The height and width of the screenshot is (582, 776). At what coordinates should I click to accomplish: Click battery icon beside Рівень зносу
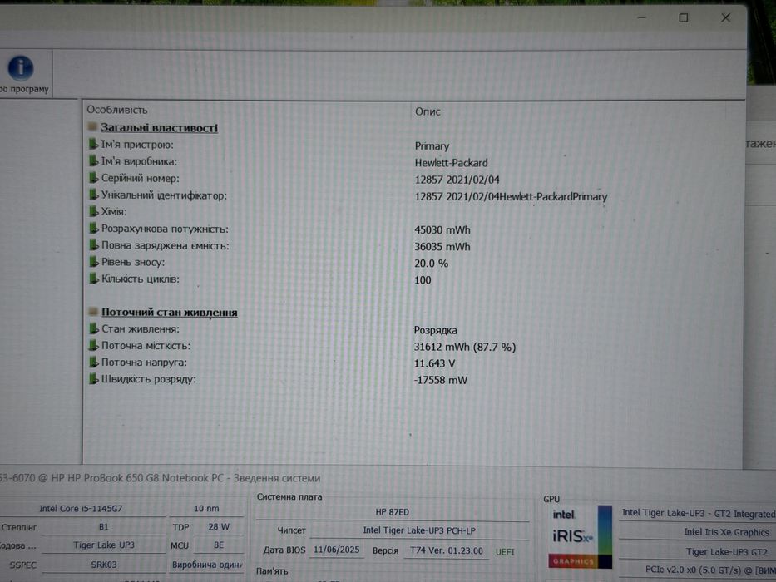tap(93, 262)
